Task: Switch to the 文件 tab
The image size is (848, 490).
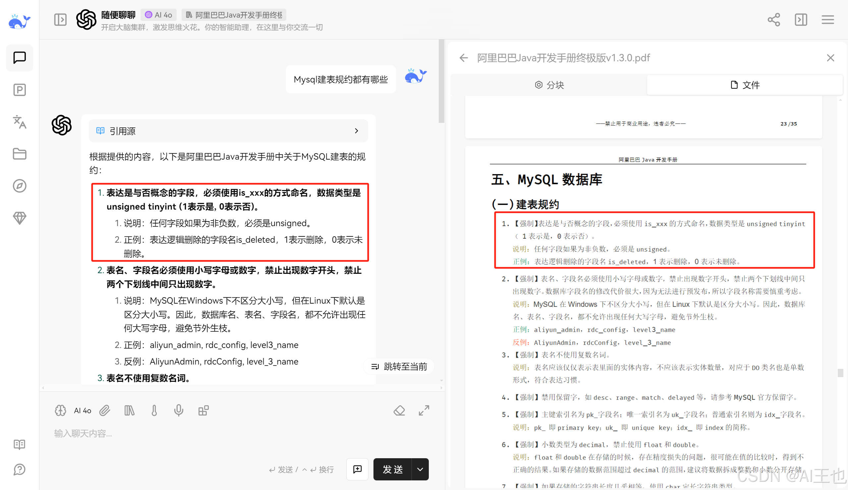Action: click(745, 85)
